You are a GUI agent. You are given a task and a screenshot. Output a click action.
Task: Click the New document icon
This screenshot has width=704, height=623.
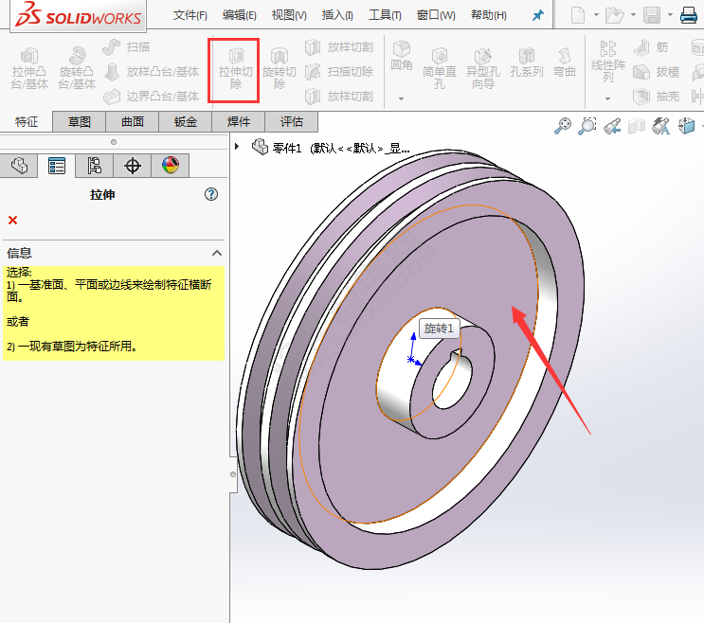click(578, 15)
